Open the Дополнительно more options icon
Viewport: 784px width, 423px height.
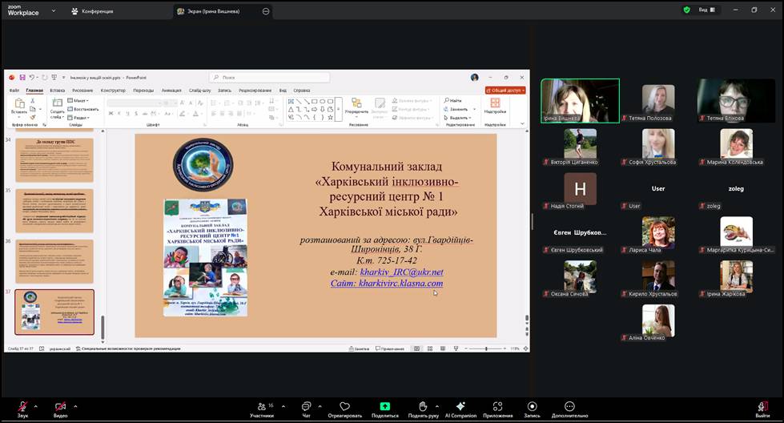coord(569,407)
